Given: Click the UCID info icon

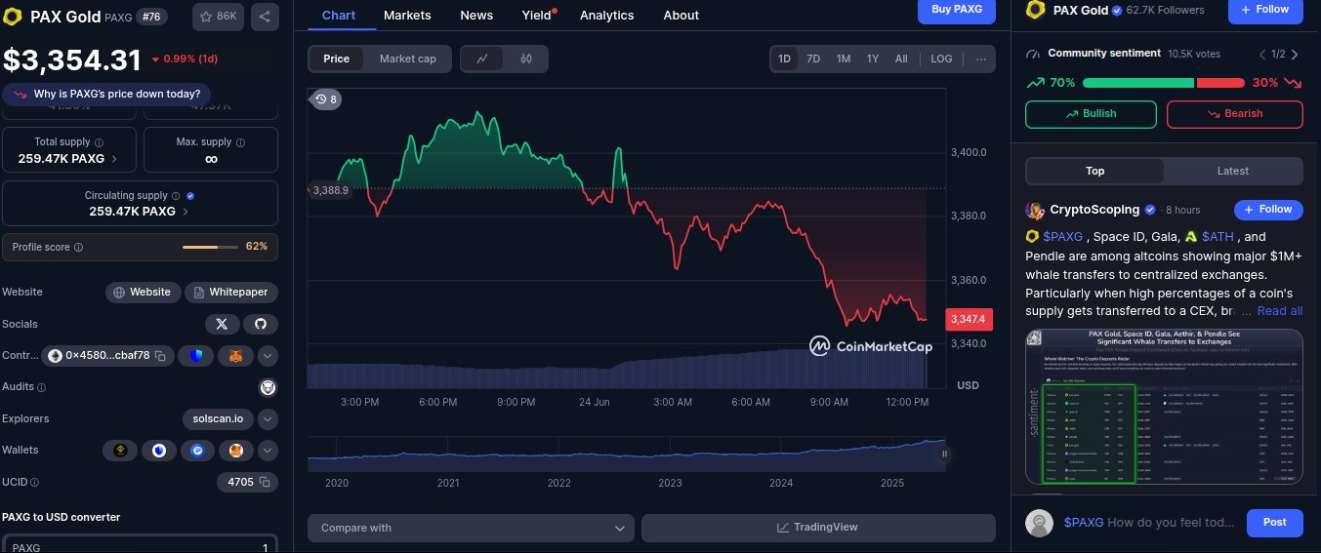Looking at the screenshot, I should pos(34,482).
